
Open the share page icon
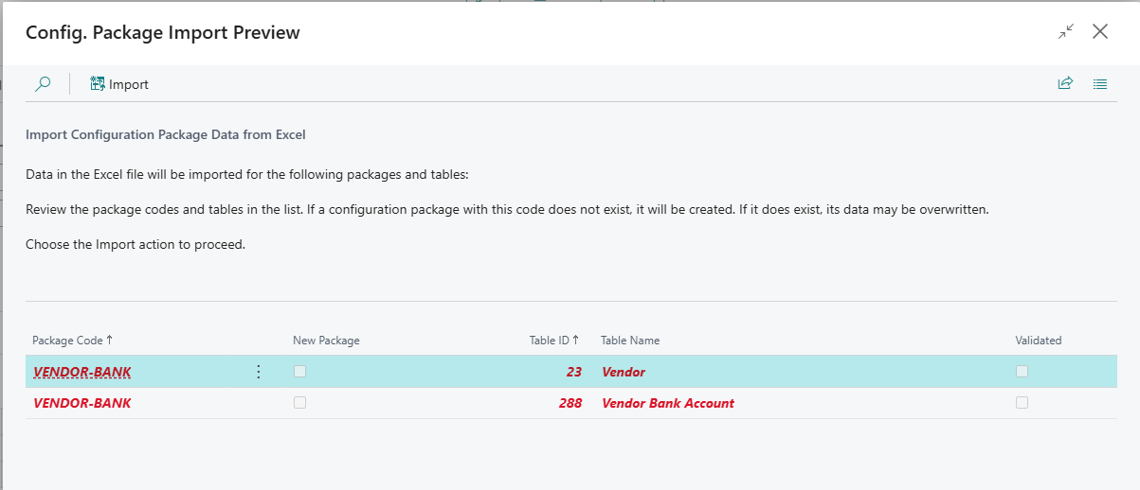(1065, 83)
